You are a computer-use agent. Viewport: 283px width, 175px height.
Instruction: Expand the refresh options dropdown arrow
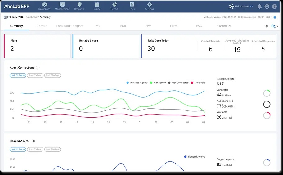[277, 26]
